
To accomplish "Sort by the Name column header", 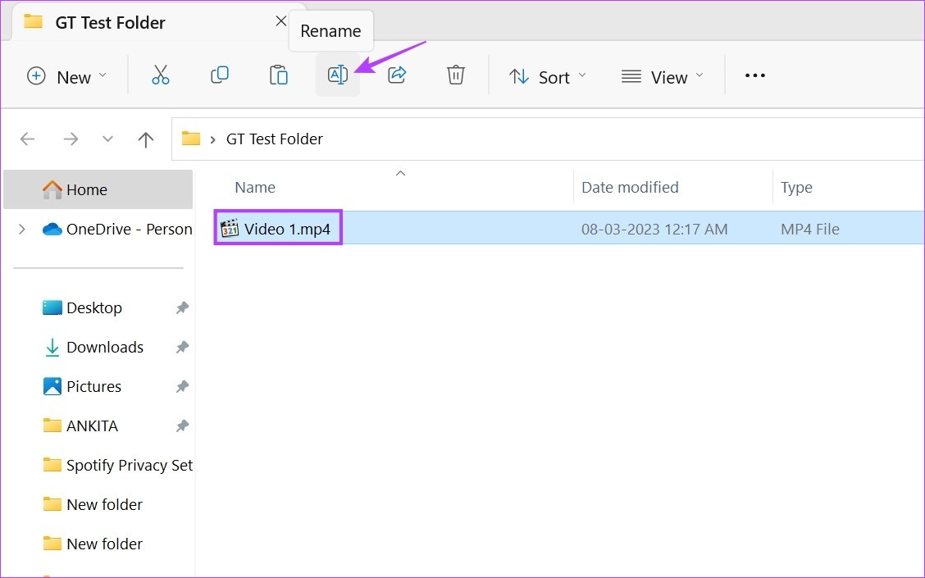I will tap(255, 188).
